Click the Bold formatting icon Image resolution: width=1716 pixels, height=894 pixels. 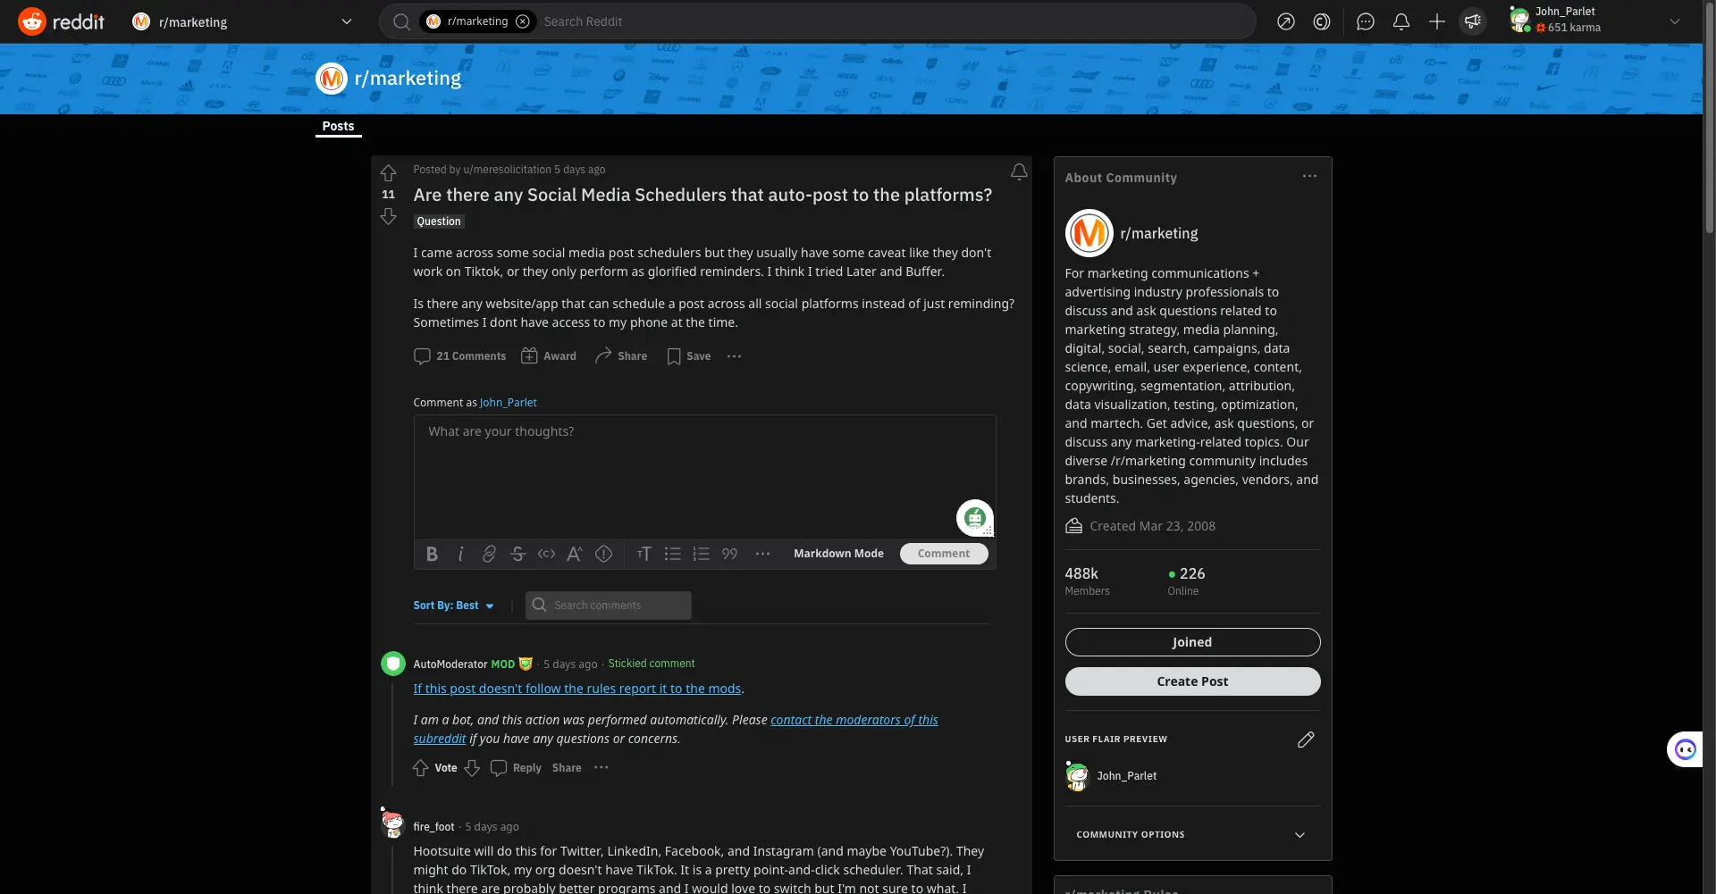click(432, 555)
